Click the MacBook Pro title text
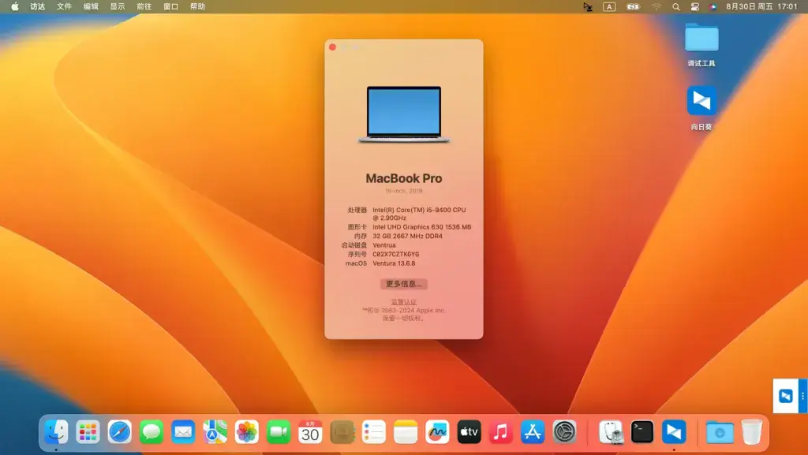Image resolution: width=808 pixels, height=455 pixels. (x=404, y=178)
